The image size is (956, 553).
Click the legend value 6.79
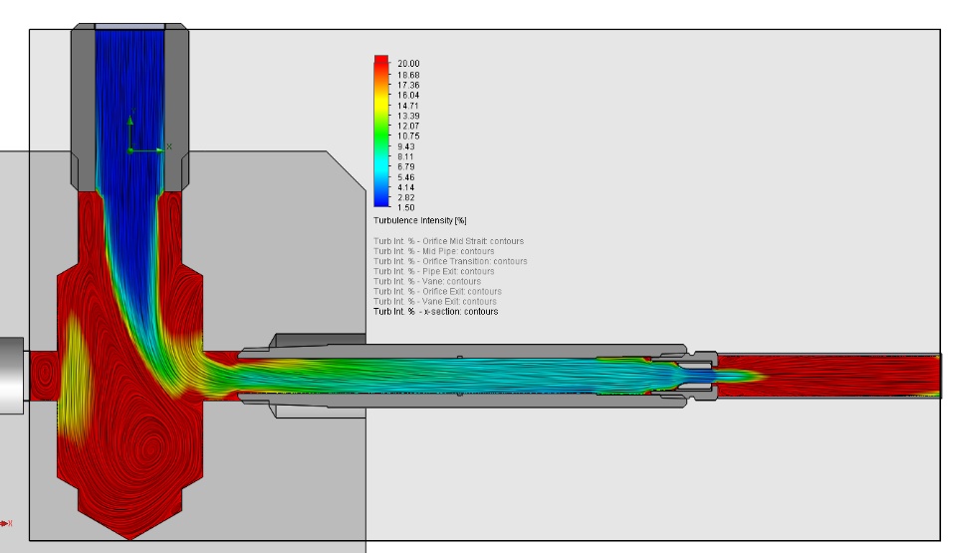tap(406, 166)
